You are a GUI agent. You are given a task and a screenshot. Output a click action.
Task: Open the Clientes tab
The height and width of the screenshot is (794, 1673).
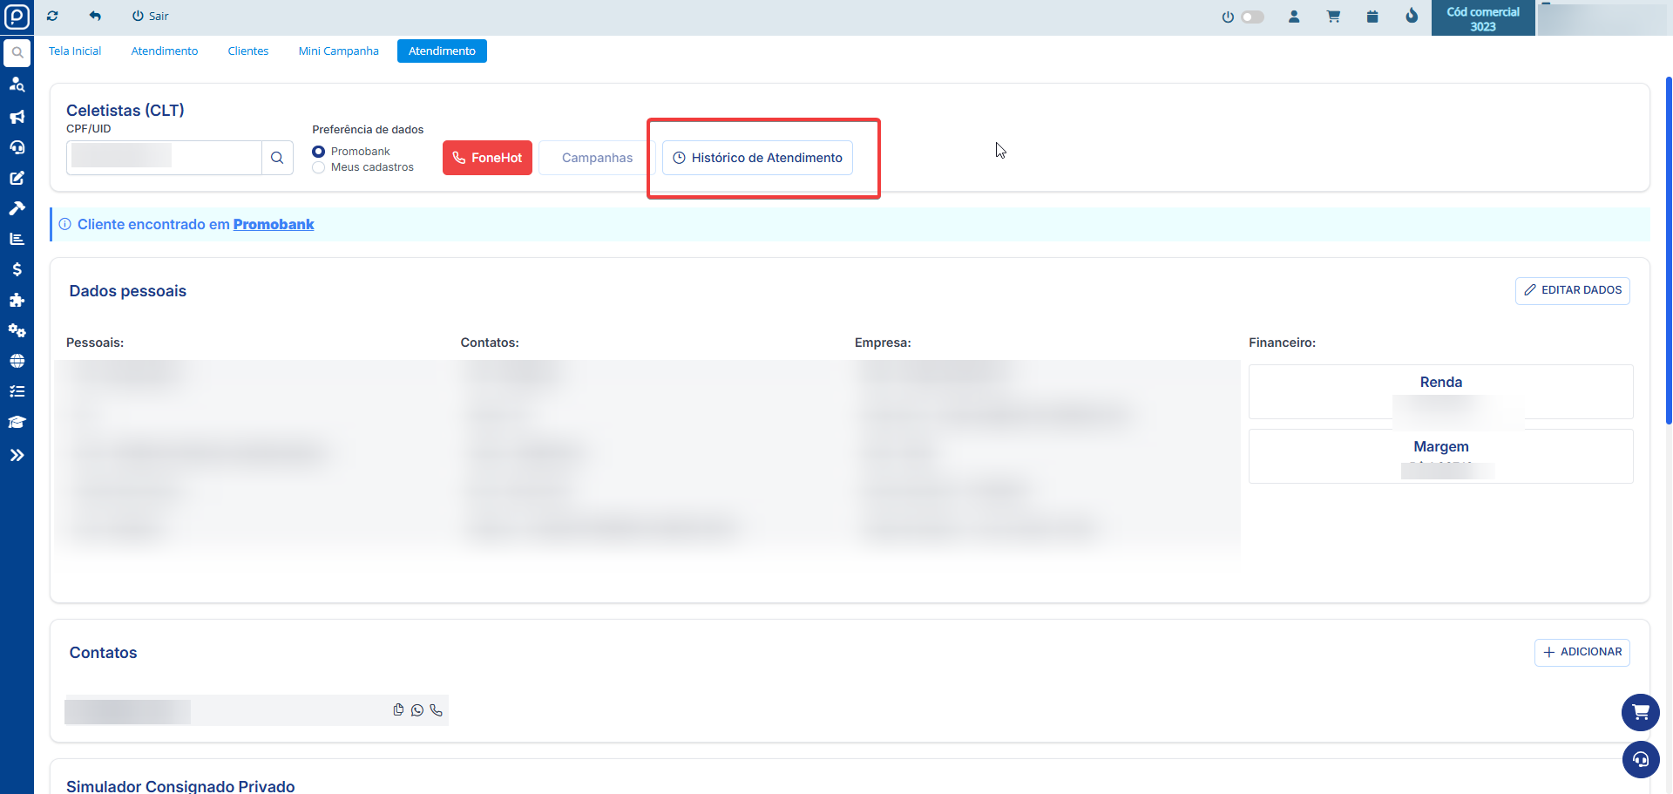[248, 51]
